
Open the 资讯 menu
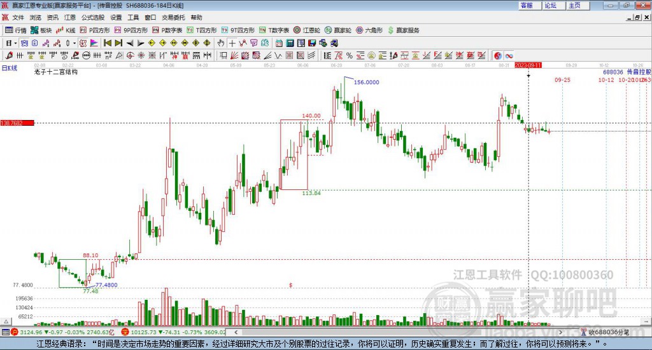tap(52, 17)
